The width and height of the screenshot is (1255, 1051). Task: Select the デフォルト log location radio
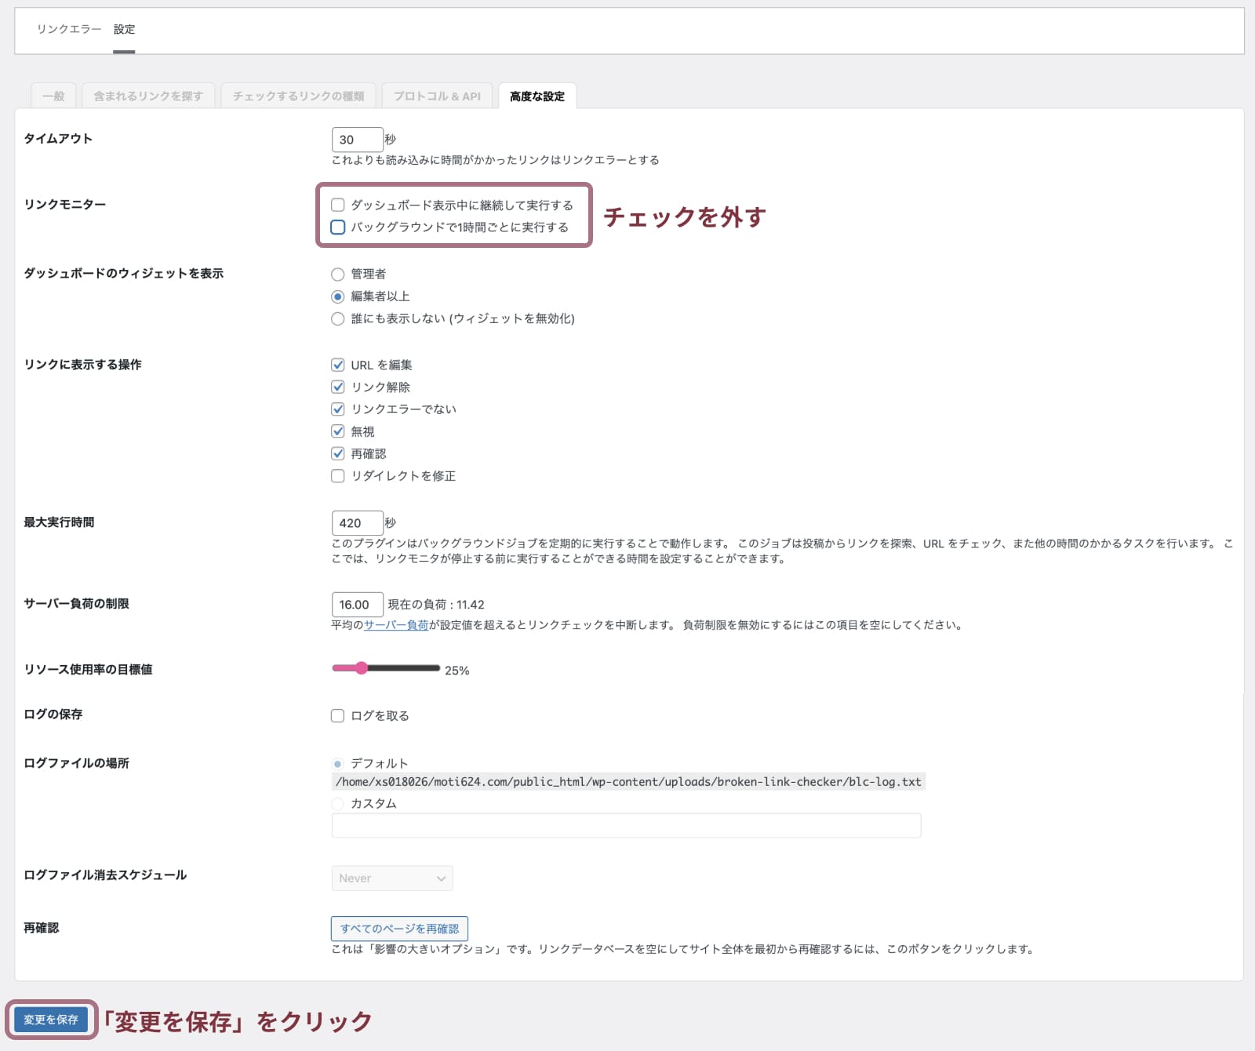[338, 764]
